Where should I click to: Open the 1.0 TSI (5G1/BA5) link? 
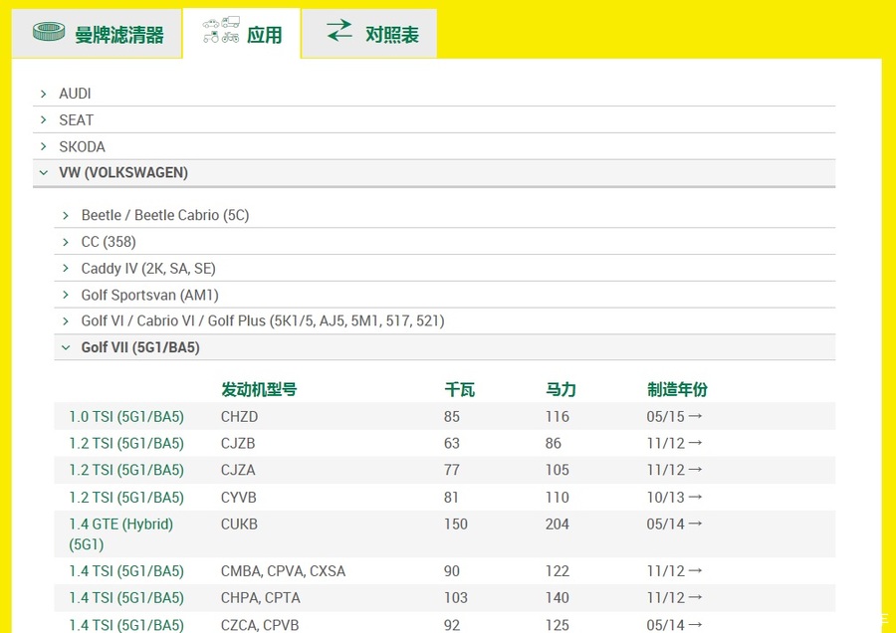(126, 416)
